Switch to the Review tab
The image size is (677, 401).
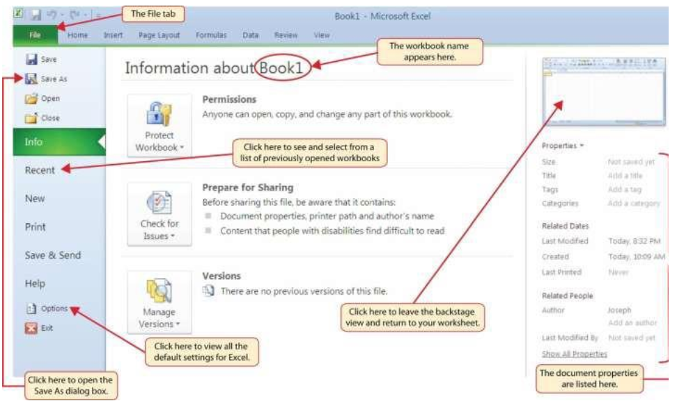click(286, 35)
